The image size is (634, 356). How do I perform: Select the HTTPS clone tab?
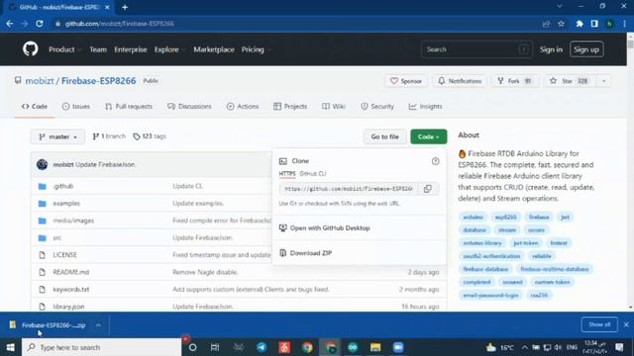(x=287, y=174)
